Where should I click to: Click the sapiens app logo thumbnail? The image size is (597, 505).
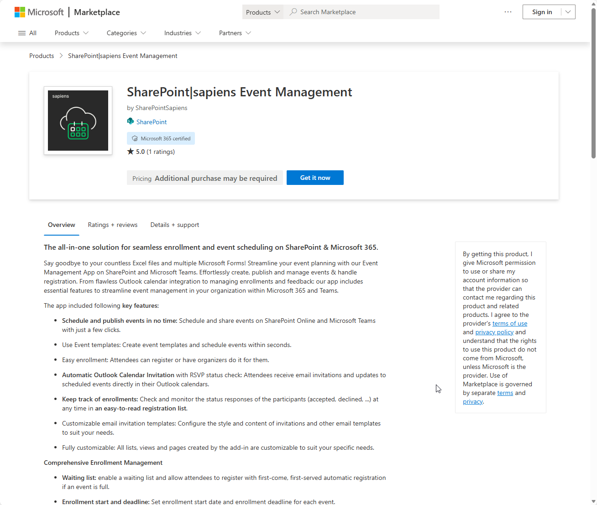coord(78,121)
